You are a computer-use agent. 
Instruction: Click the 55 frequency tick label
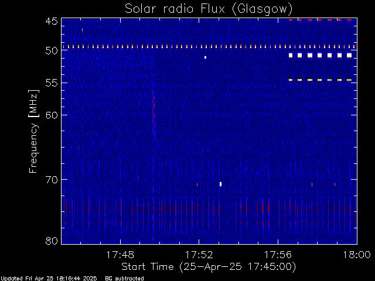(52, 83)
